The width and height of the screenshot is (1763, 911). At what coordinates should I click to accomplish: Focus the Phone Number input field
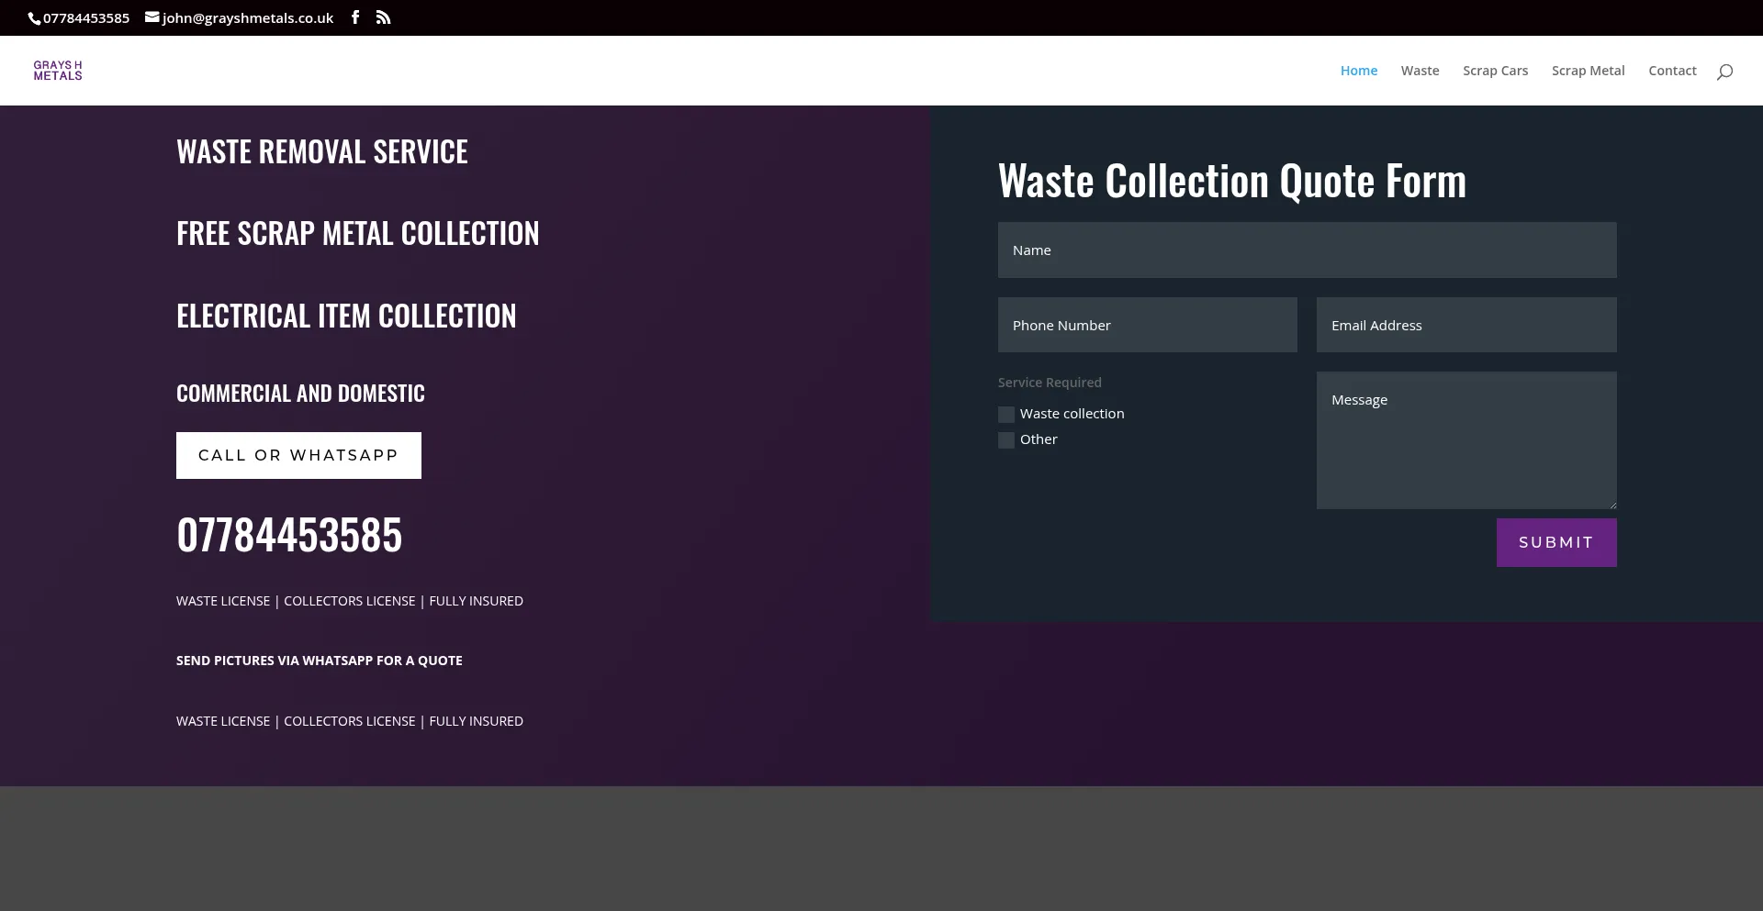(x=1147, y=325)
